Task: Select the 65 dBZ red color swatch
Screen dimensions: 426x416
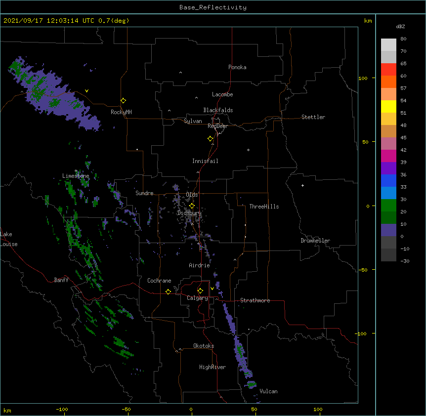Action: [x=388, y=69]
